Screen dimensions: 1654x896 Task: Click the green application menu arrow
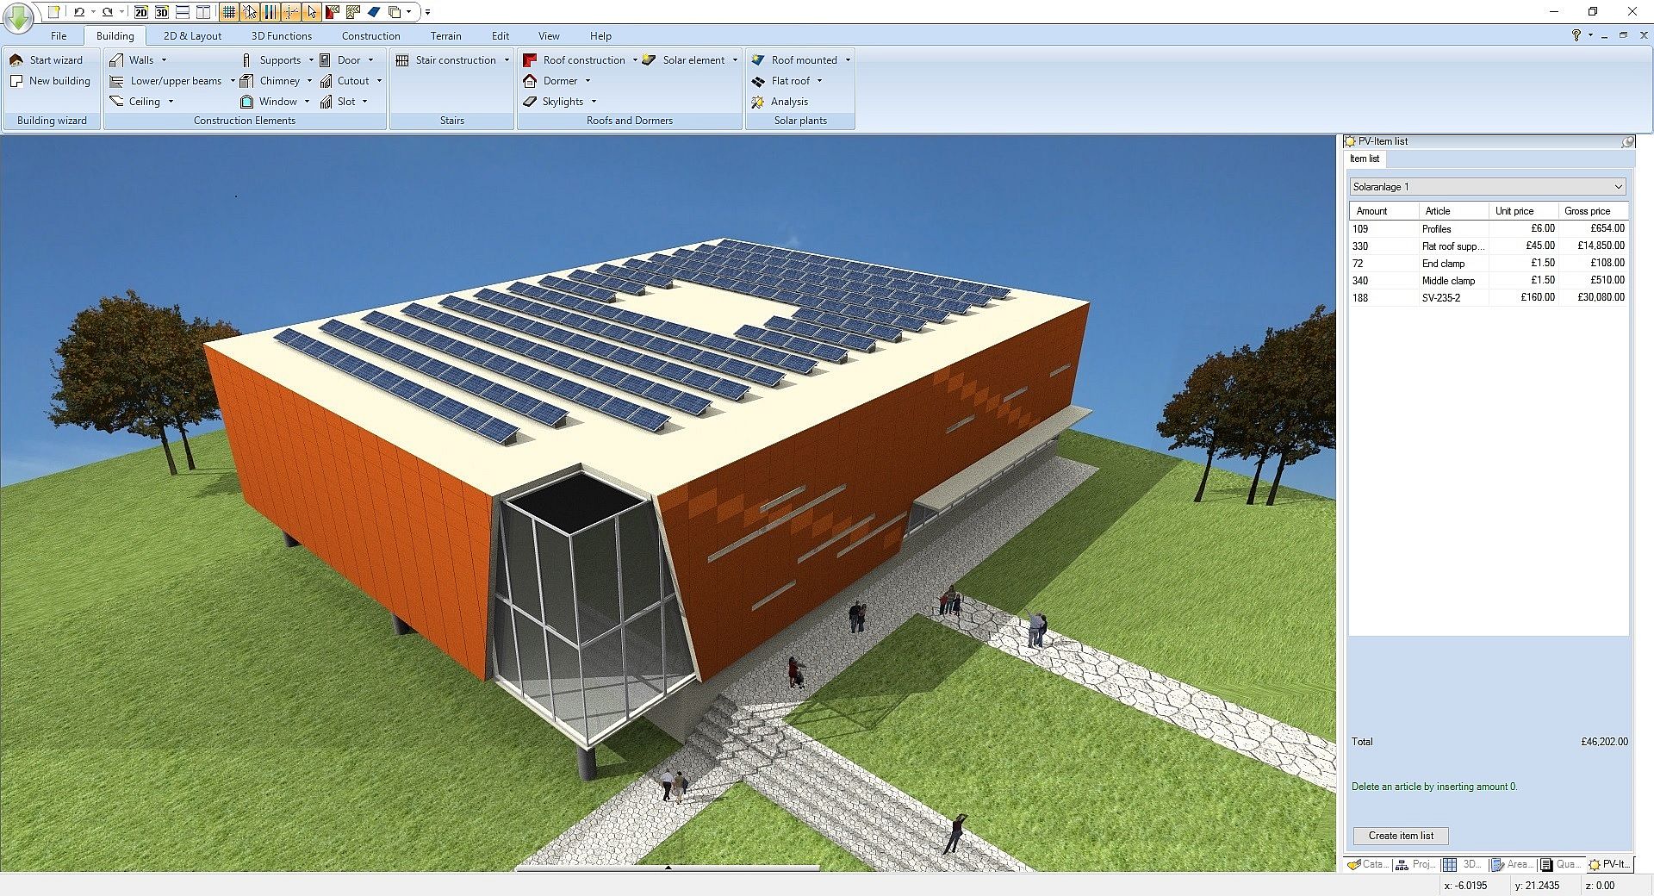coord(18,15)
